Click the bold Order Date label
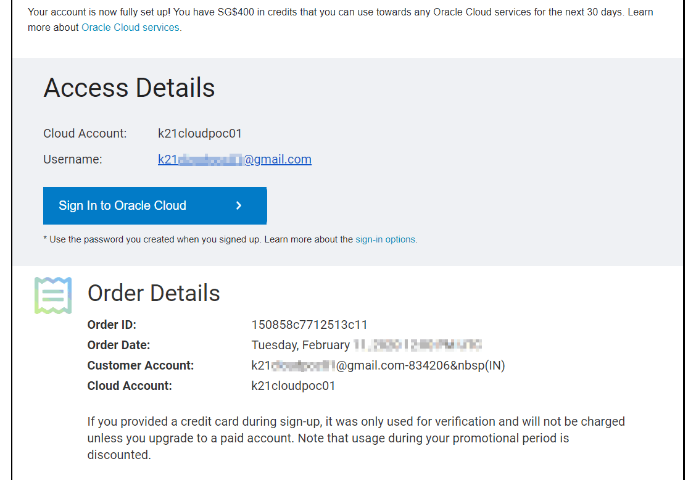Image resolution: width=696 pixels, height=480 pixels. click(x=118, y=346)
